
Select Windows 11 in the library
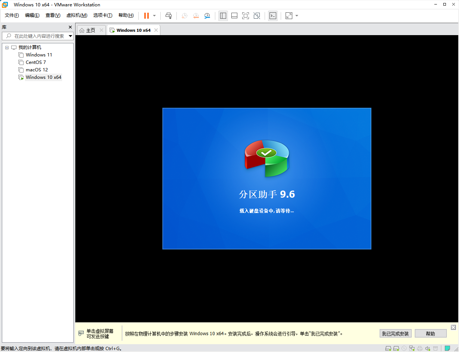tap(39, 55)
